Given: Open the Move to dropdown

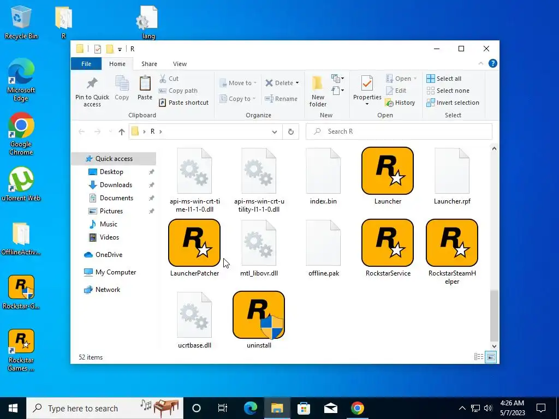Looking at the screenshot, I should (x=238, y=83).
